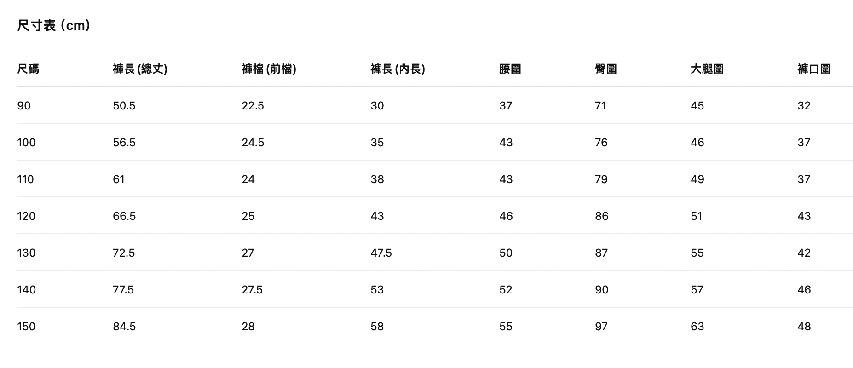Select the 褲長 (內長) column header
853x368 pixels.
tap(398, 69)
